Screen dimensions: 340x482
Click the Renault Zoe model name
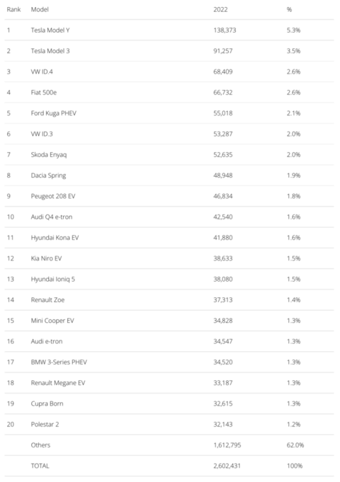(47, 300)
